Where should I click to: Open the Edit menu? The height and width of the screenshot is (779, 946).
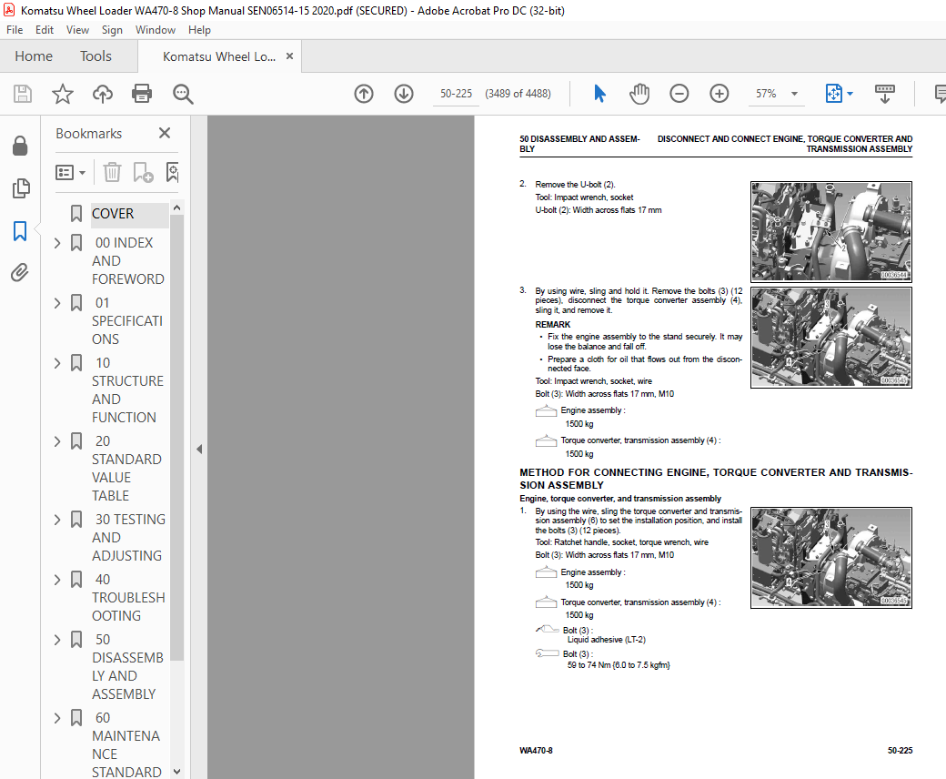[44, 29]
